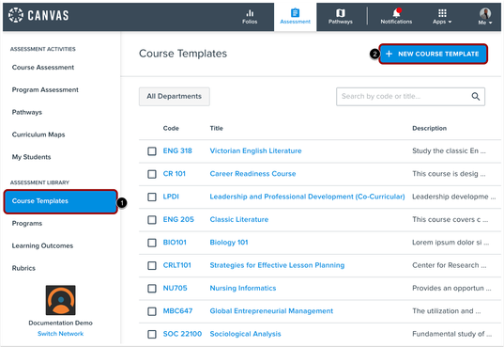Open the Folios bar chart icon
Viewport: 504px width, 347px height.
(x=250, y=13)
